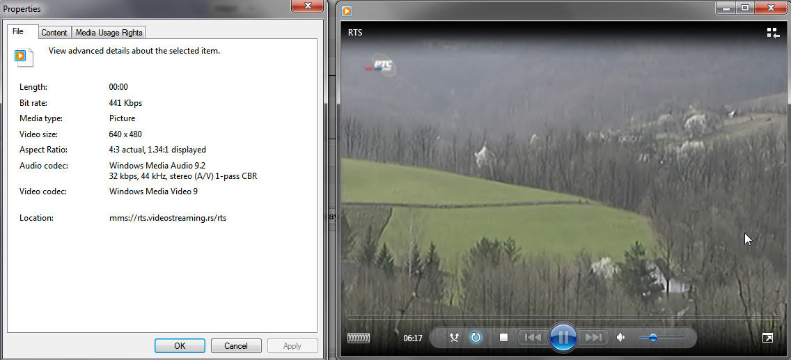
Task: Click the elapsed time 06:17 display
Action: coord(413,338)
